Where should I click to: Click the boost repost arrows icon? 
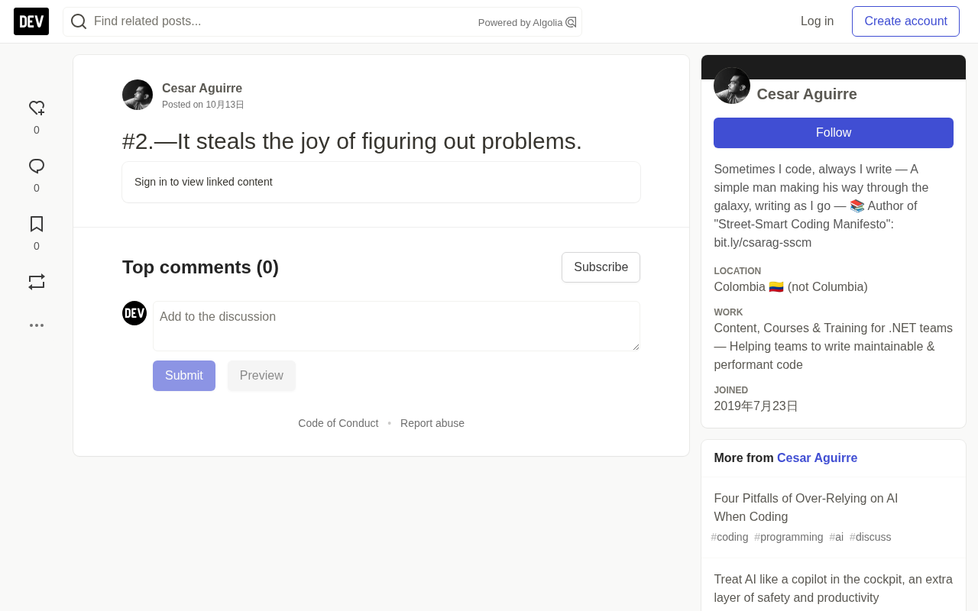[37, 283]
